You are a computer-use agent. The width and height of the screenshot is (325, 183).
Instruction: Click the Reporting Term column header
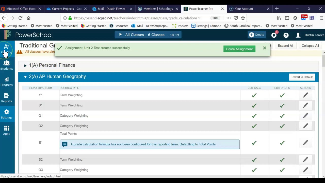(x=41, y=88)
